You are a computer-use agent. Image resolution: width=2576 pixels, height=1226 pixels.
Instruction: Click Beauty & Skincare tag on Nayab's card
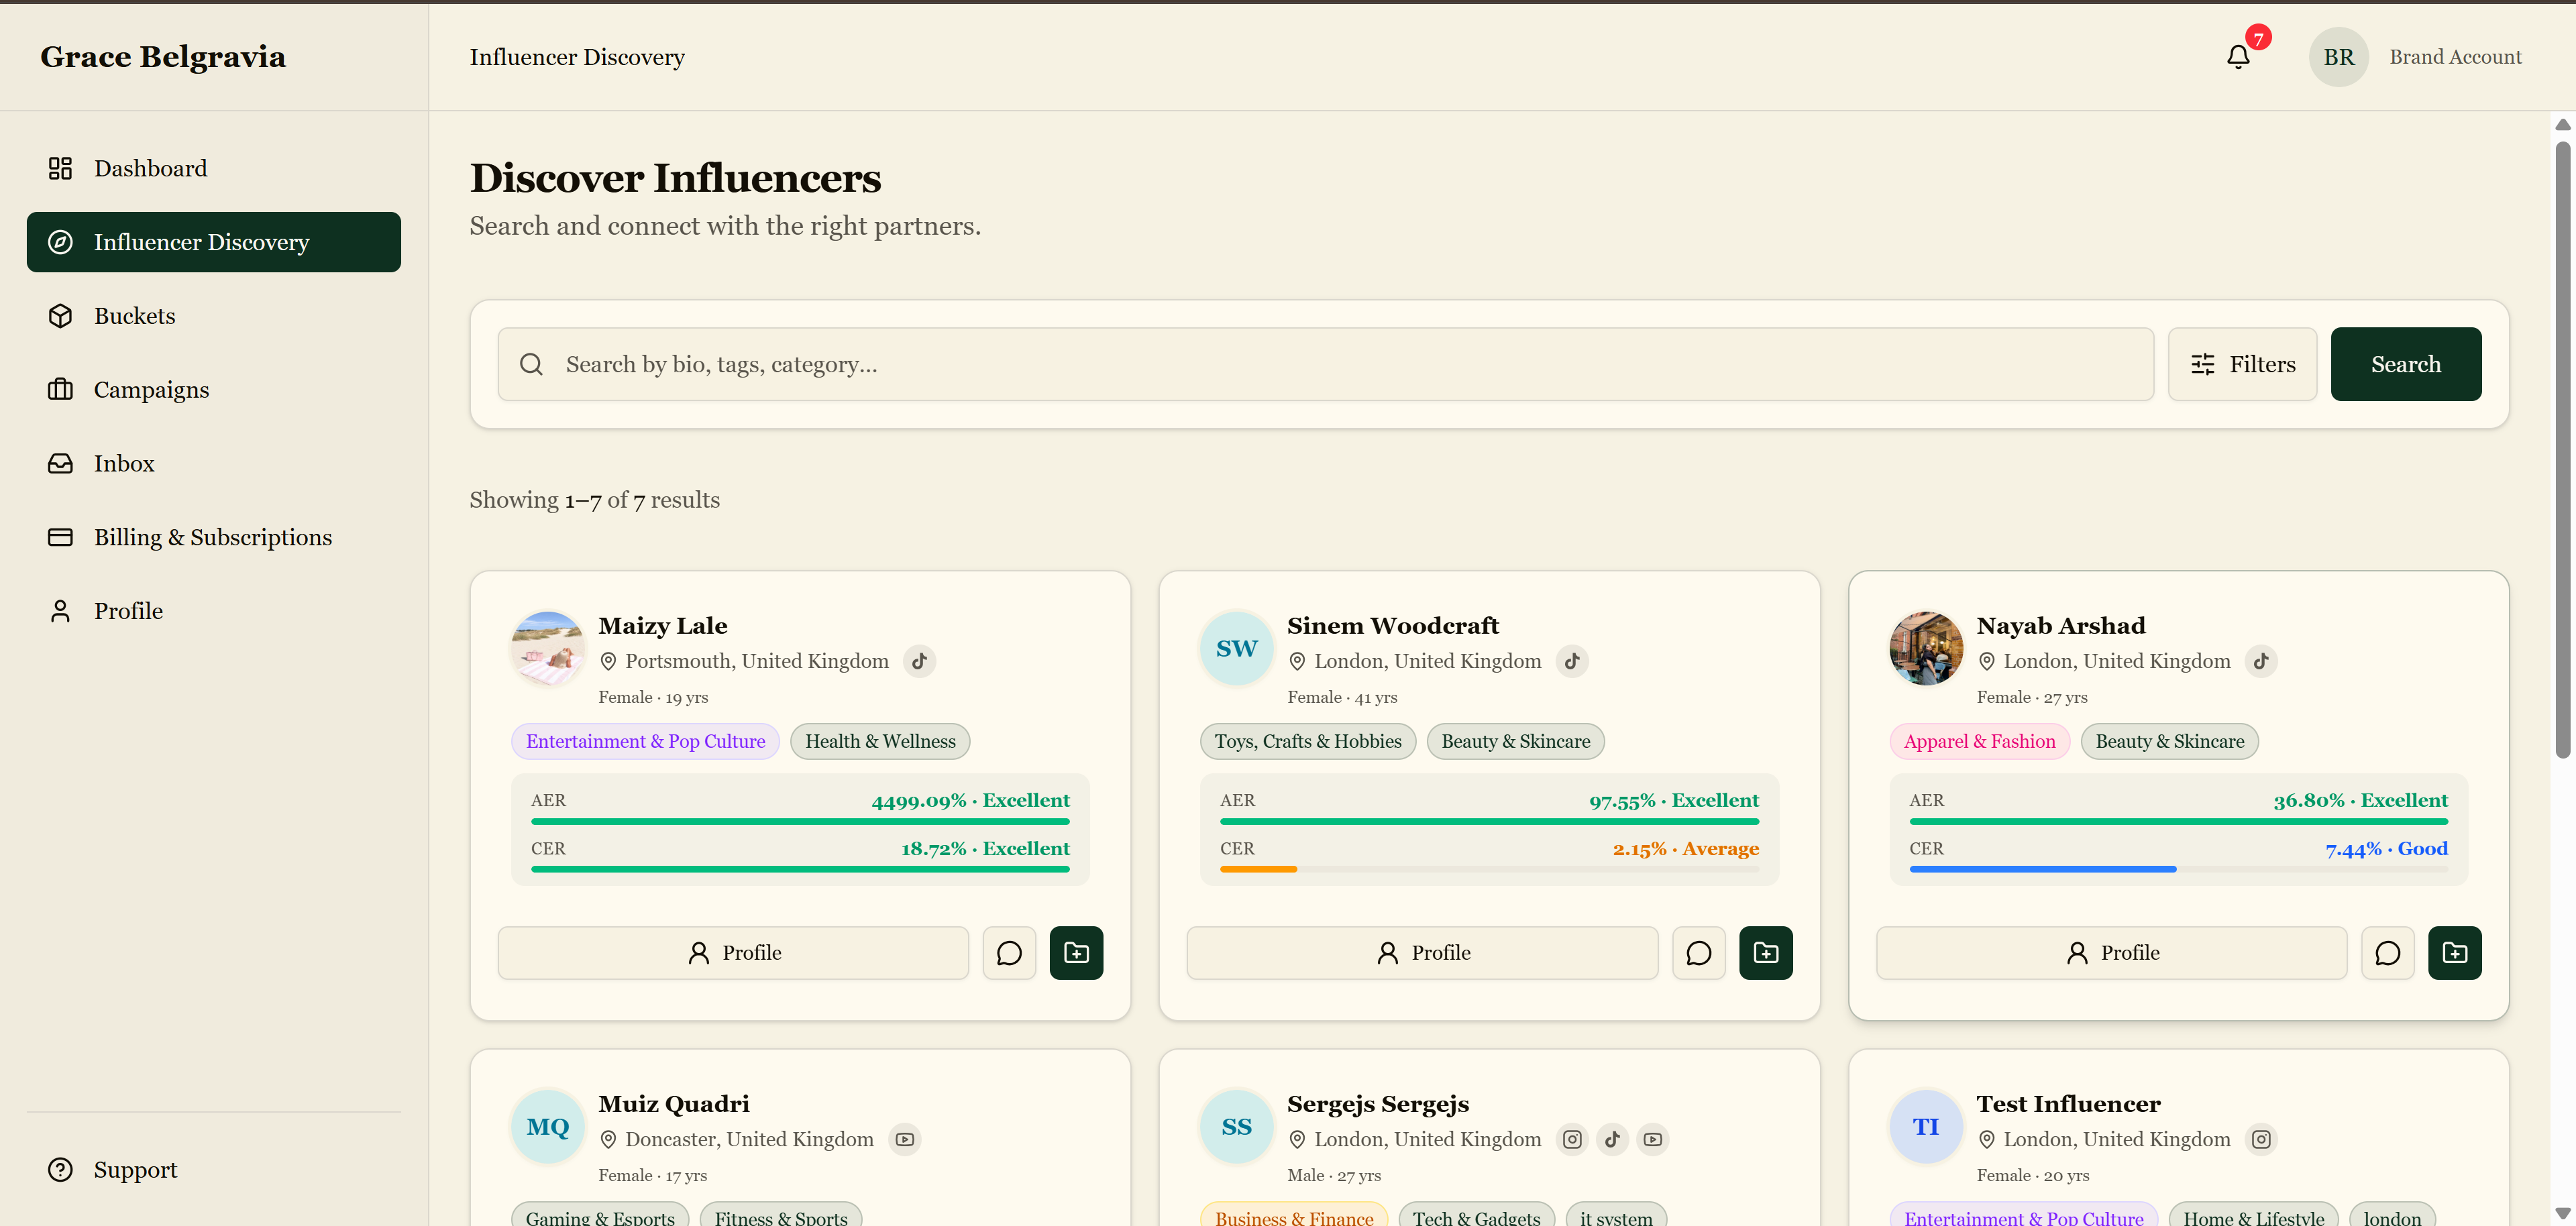tap(2169, 741)
